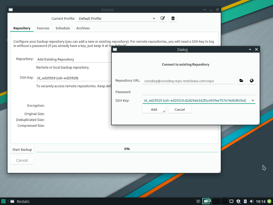Image resolution: width=273 pixels, height=205 pixels.
Task: Shade the Dialog window with the up arrow
Action: 250,49
